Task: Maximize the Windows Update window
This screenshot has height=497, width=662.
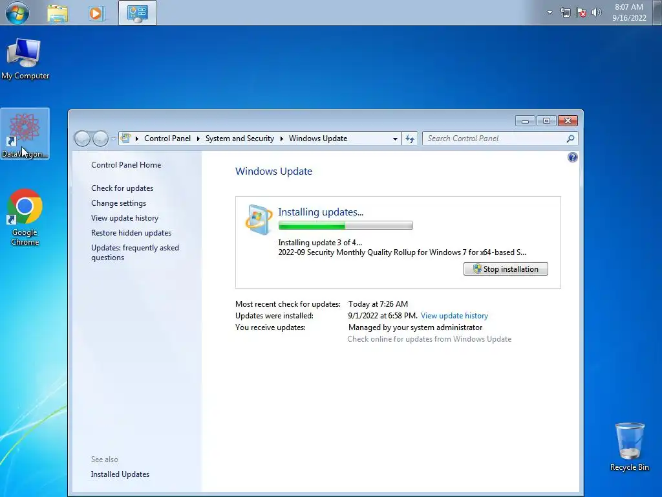Action: point(546,121)
